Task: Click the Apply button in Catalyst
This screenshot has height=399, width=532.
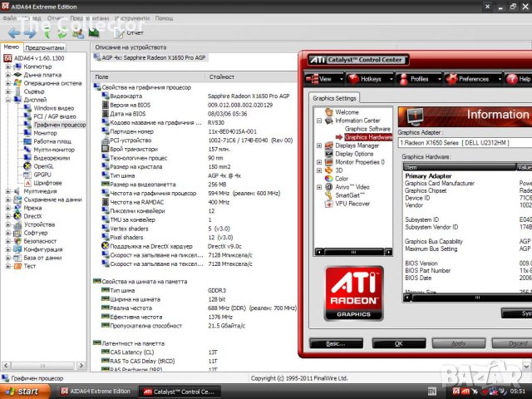Action: tap(458, 343)
